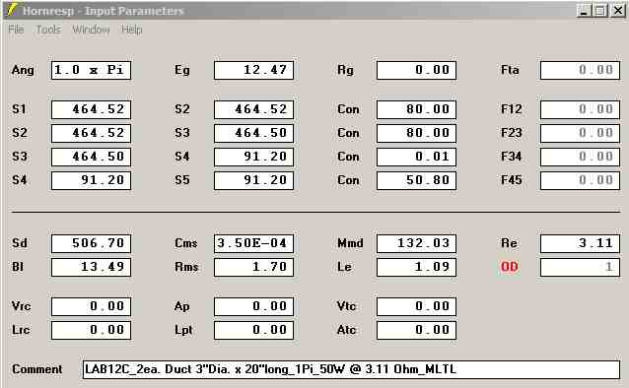Open the File menu
629x388 pixels.
[x=16, y=30]
